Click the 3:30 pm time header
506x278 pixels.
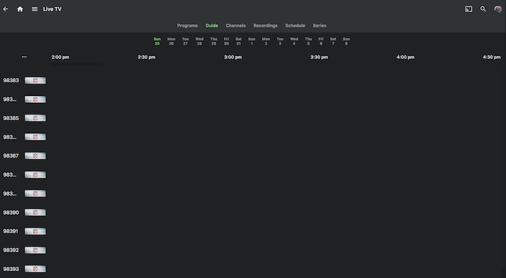coord(319,57)
